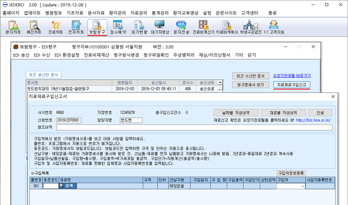This screenshot has height=205, width=348.
Task: Click the 치료재료구입신고 button
Action: 291,85
